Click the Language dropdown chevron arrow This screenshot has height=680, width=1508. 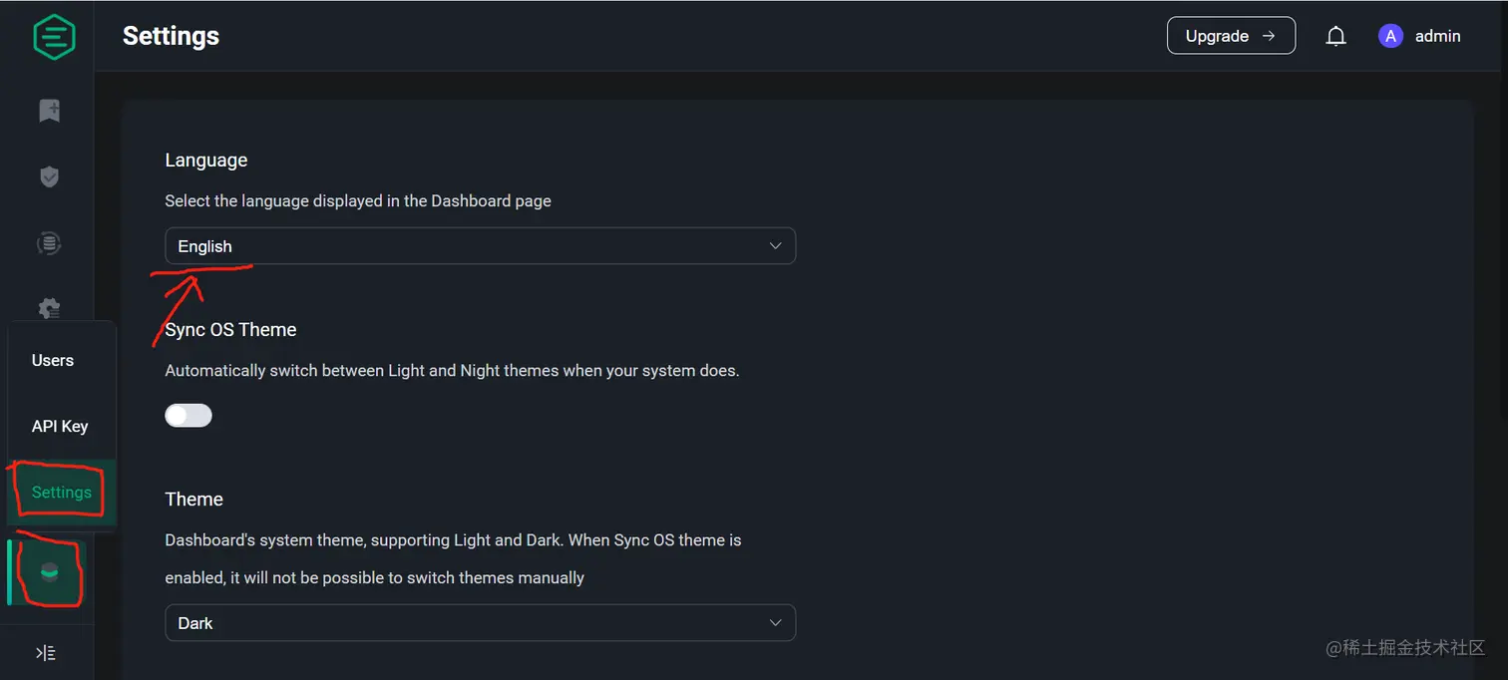point(775,246)
